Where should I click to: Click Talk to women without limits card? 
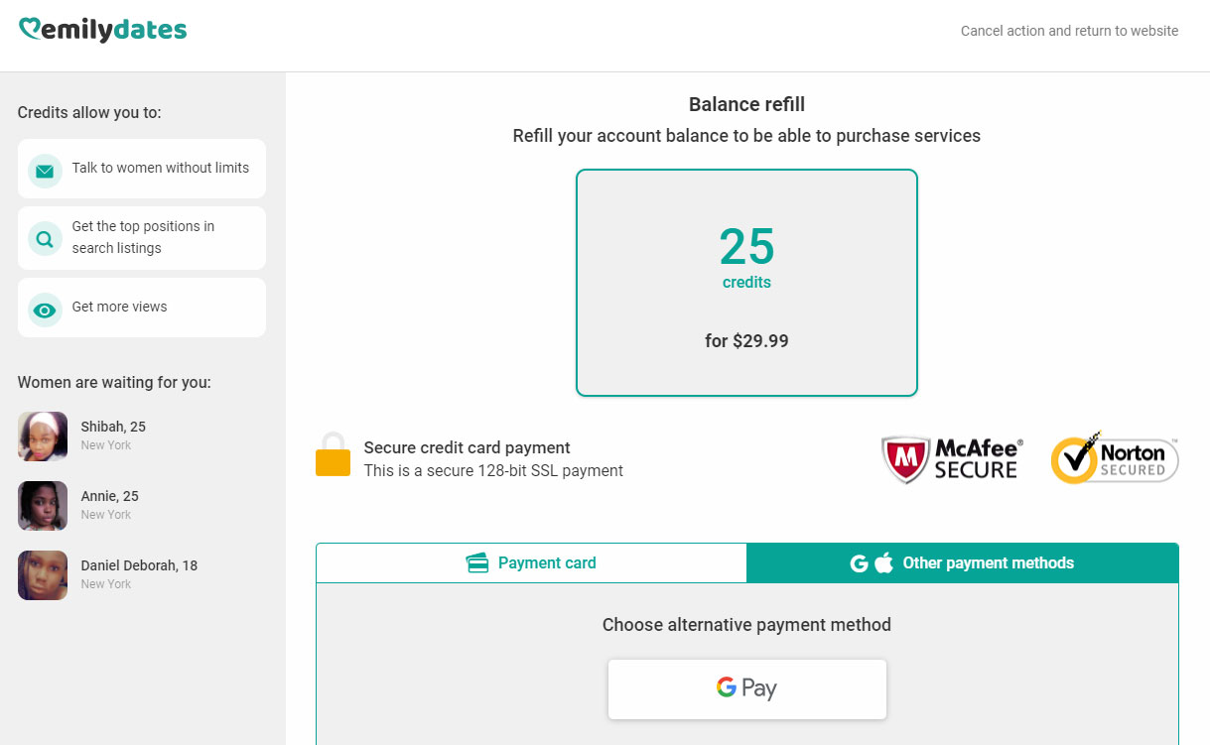[142, 169]
